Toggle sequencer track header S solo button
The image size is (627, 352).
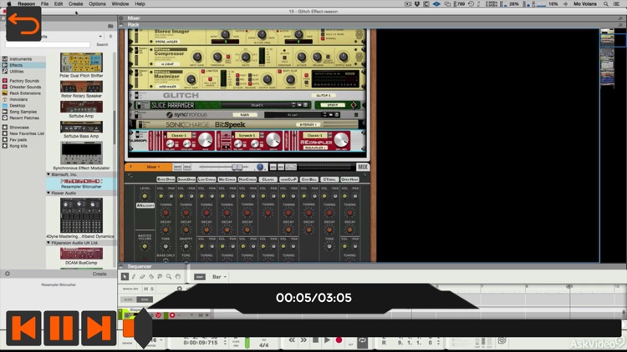[x=152, y=289]
